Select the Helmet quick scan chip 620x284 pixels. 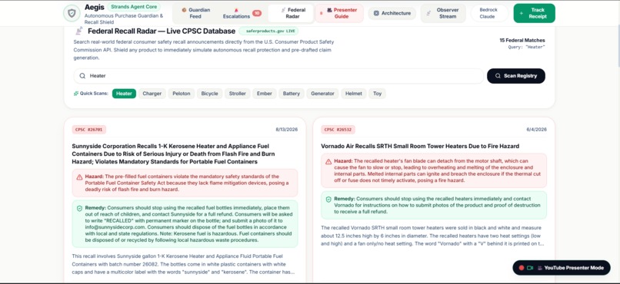tap(354, 94)
